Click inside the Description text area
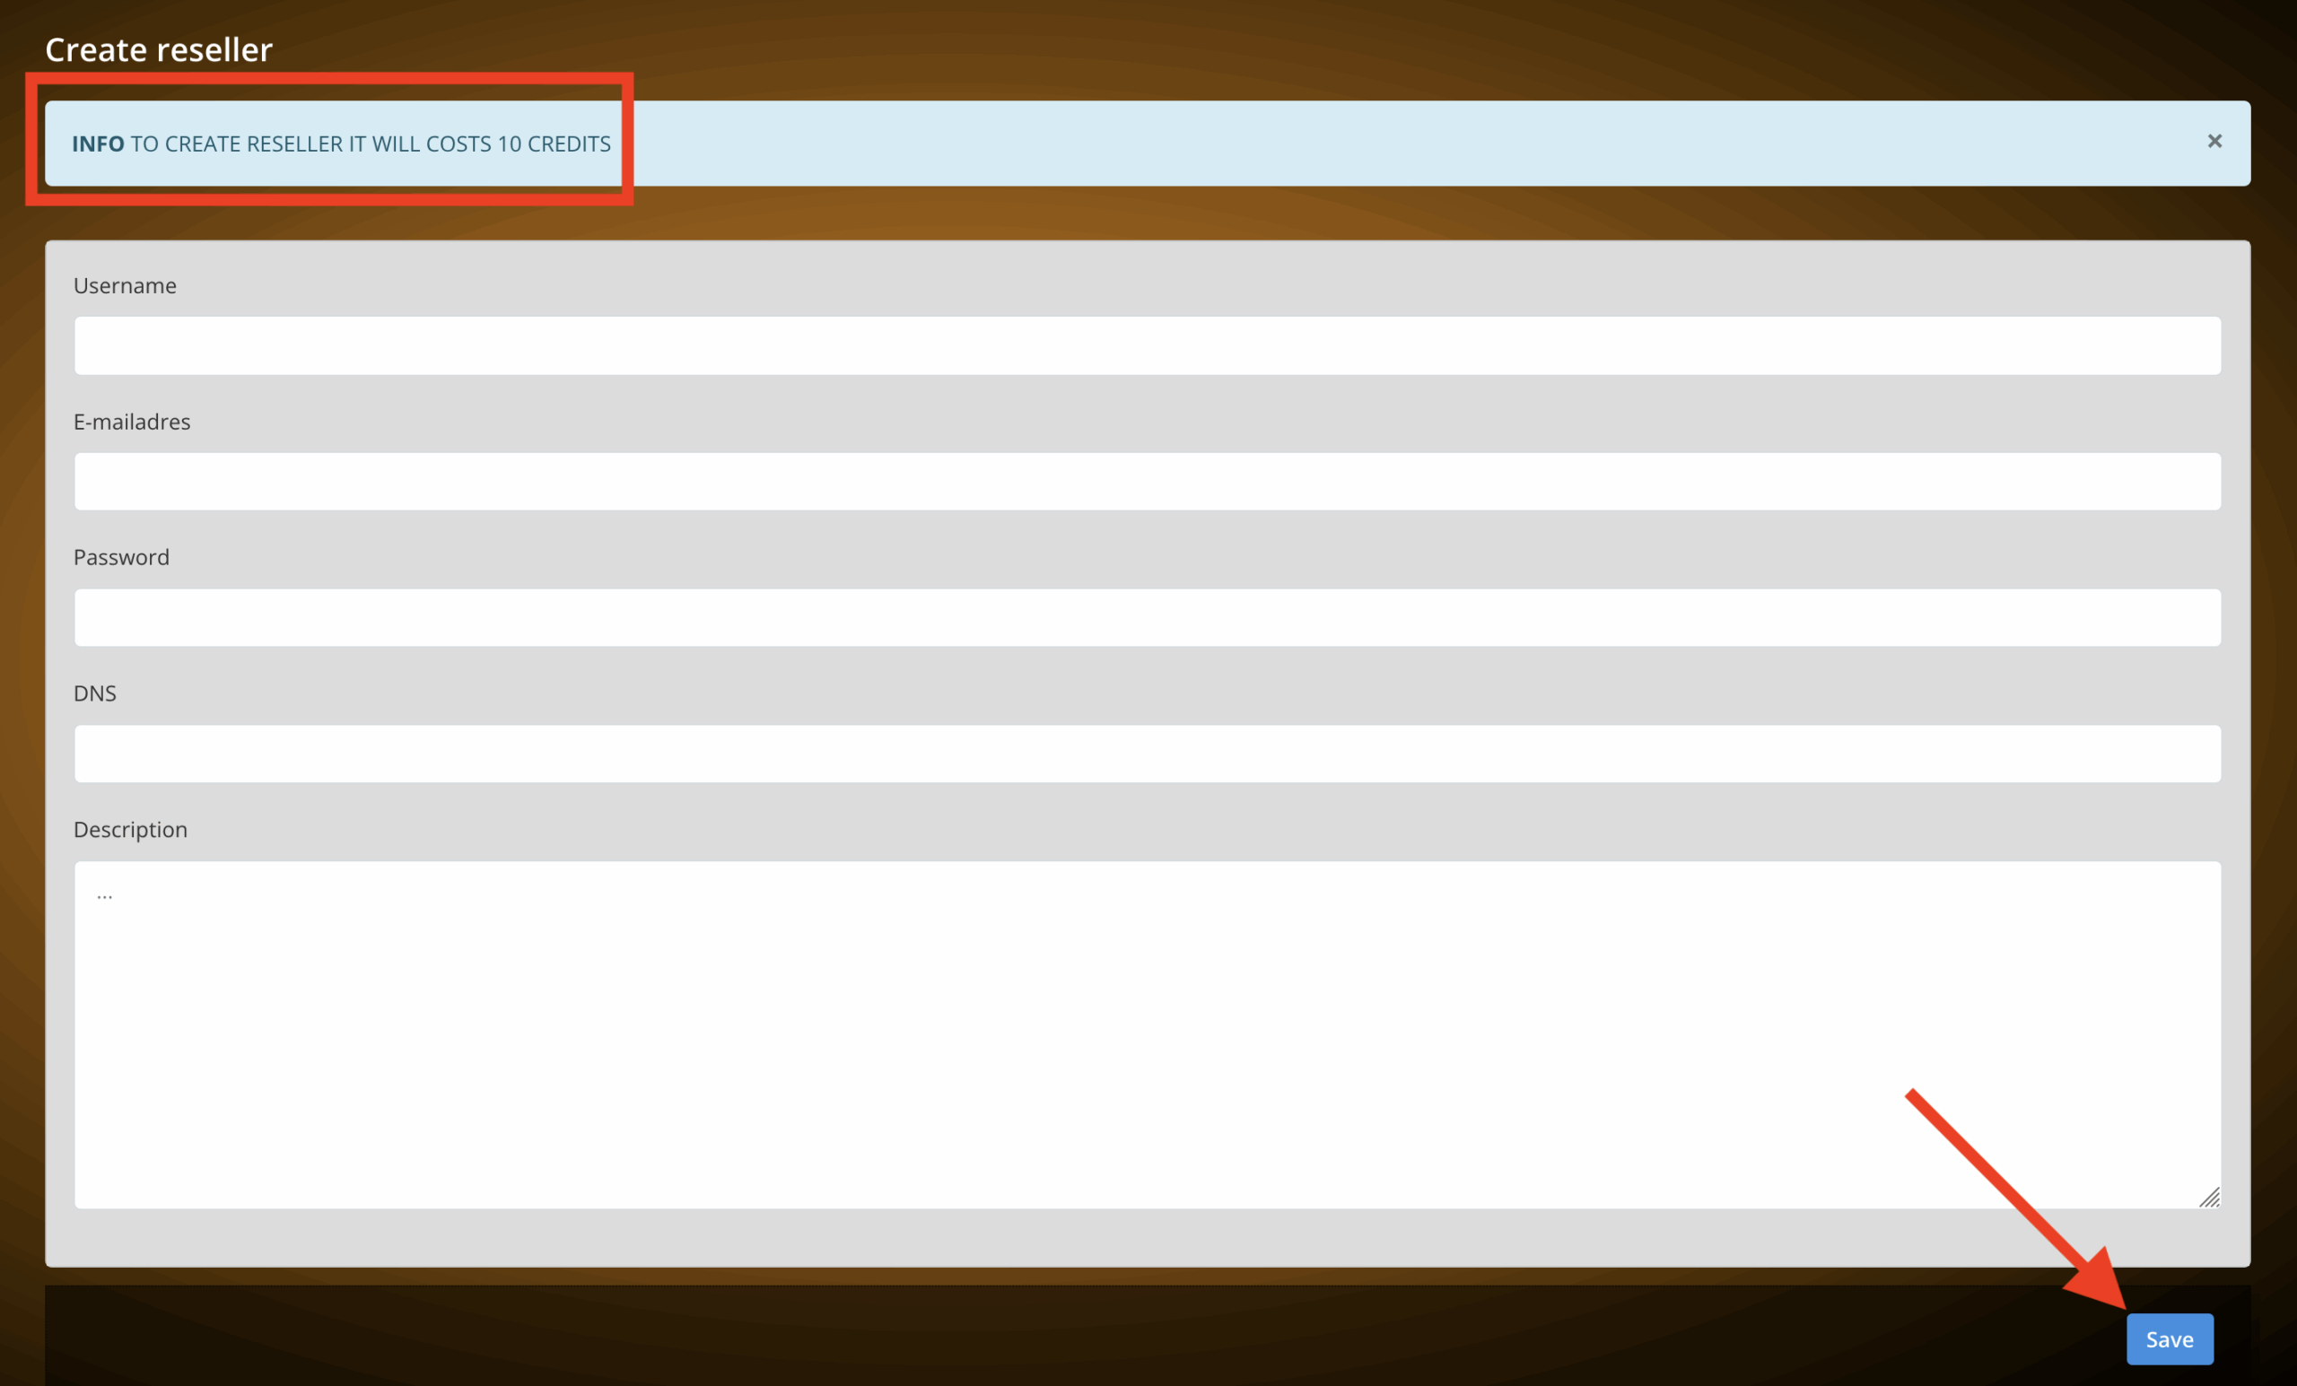2297x1386 pixels. pyautogui.click(x=1148, y=1034)
